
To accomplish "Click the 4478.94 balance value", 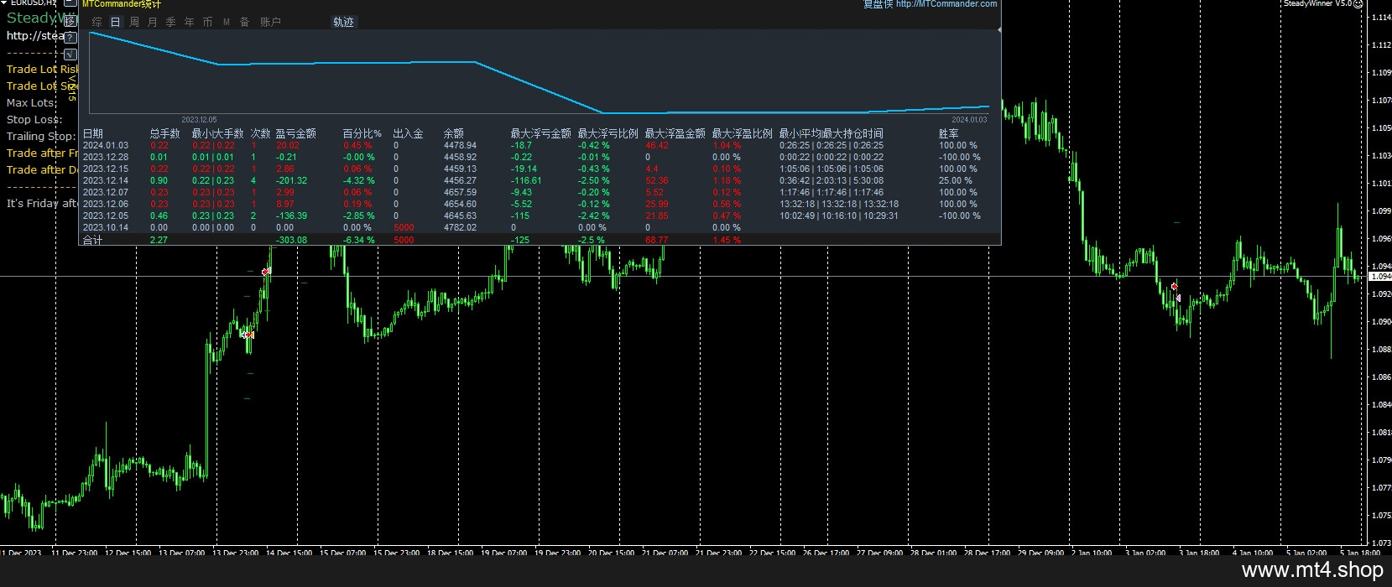I will (460, 145).
